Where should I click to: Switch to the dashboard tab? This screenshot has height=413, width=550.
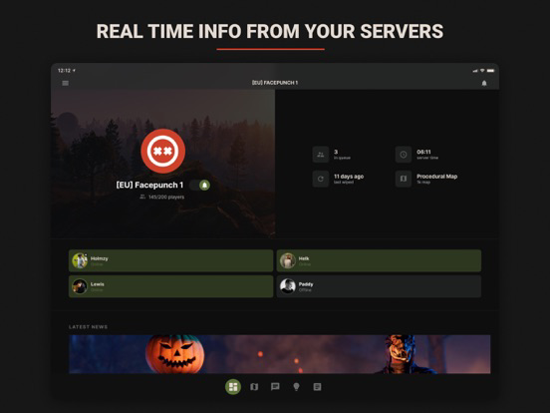[x=233, y=387]
